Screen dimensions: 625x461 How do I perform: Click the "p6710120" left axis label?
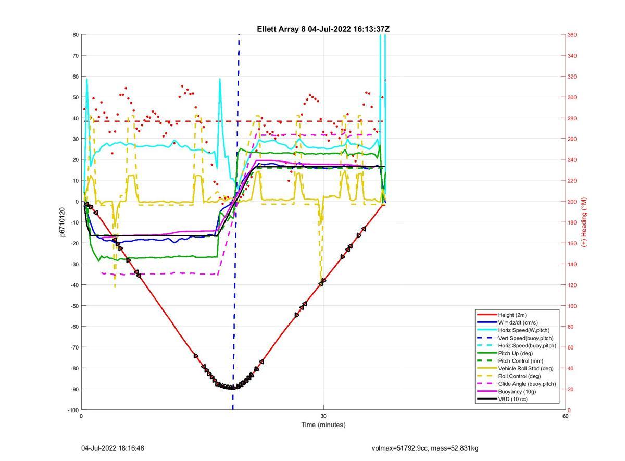pos(63,222)
